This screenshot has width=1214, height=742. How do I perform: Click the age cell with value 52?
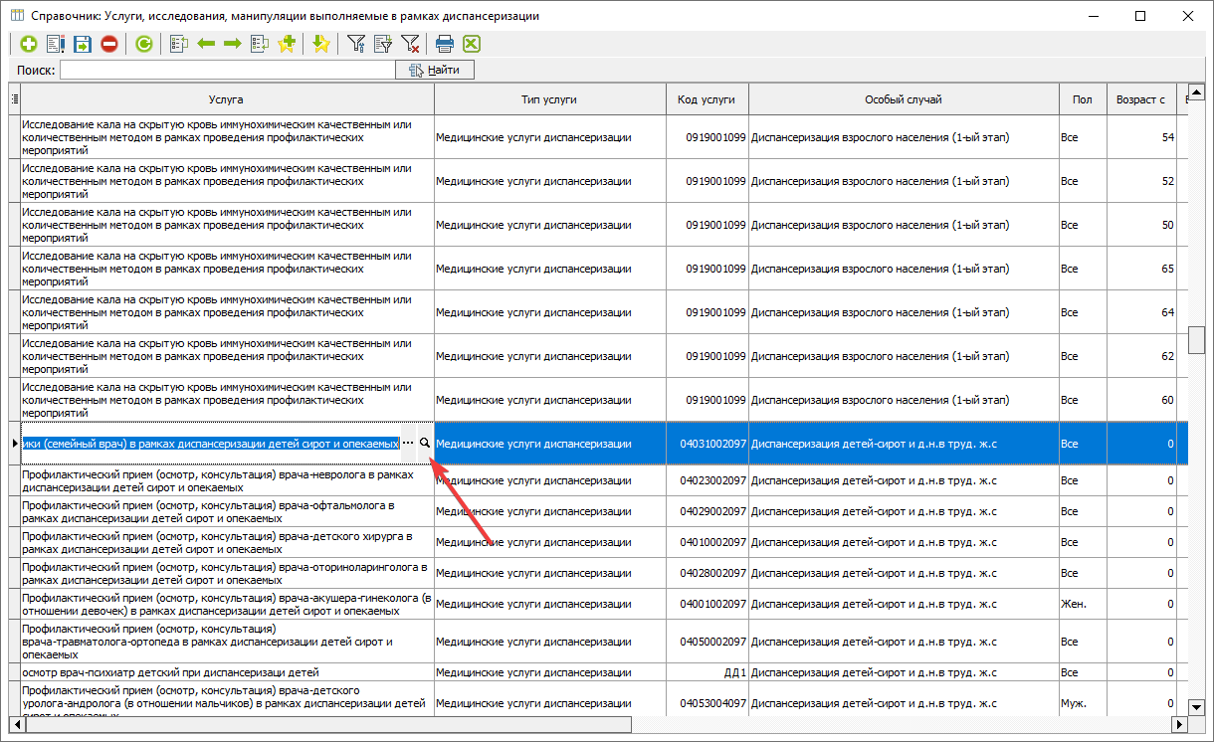[x=1141, y=181]
